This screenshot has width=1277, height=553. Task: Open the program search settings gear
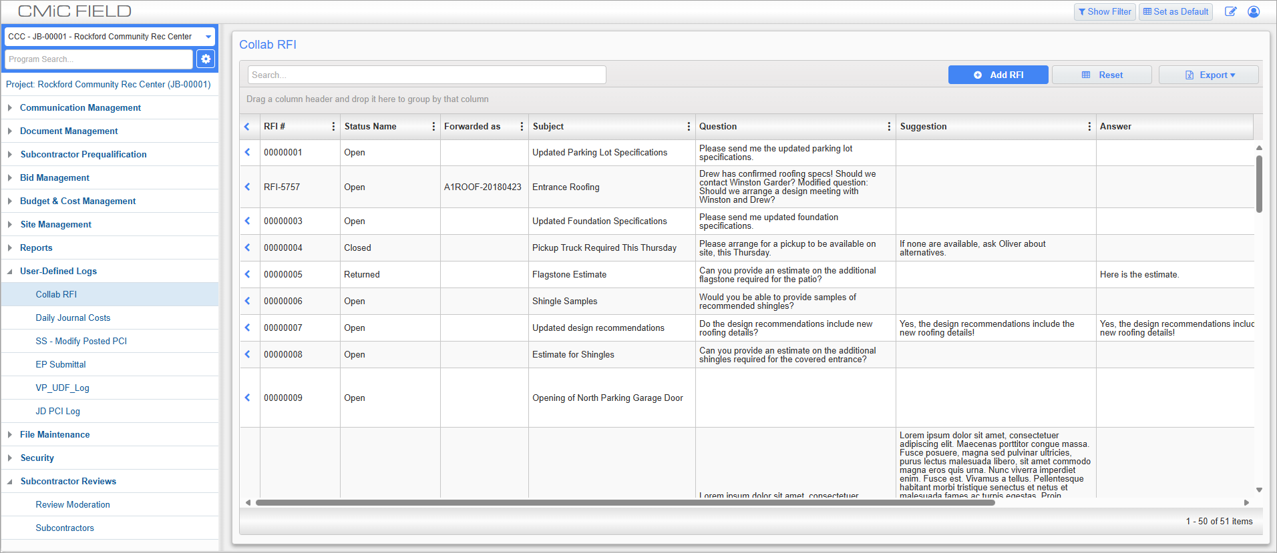(x=206, y=59)
